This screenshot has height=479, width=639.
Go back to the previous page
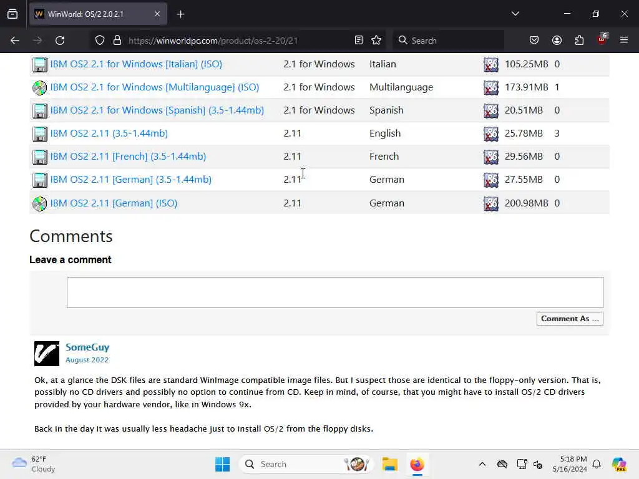point(15,41)
